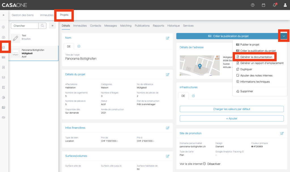Open the Matching tab
The height and width of the screenshot is (172, 290).
tap(126, 26)
